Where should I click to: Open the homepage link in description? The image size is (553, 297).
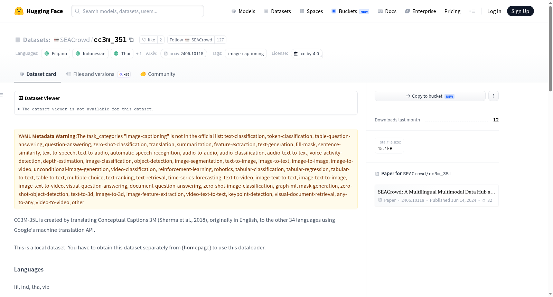click(x=196, y=248)
